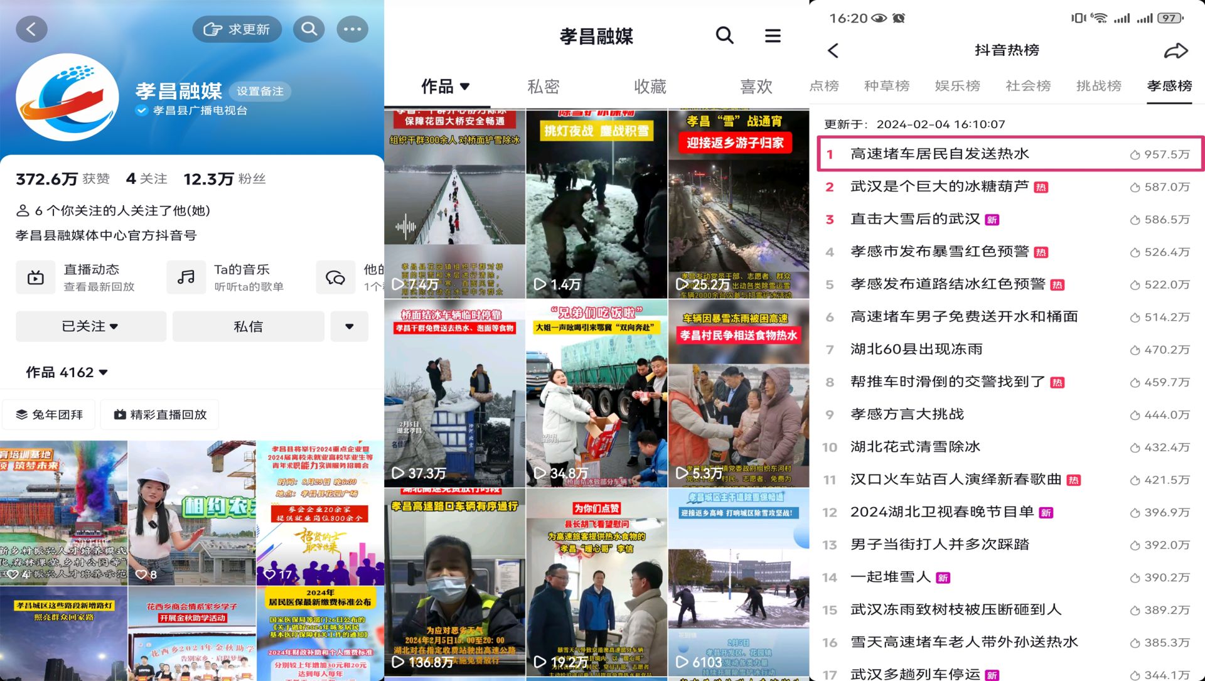View the 4 关注 following list

[146, 179]
